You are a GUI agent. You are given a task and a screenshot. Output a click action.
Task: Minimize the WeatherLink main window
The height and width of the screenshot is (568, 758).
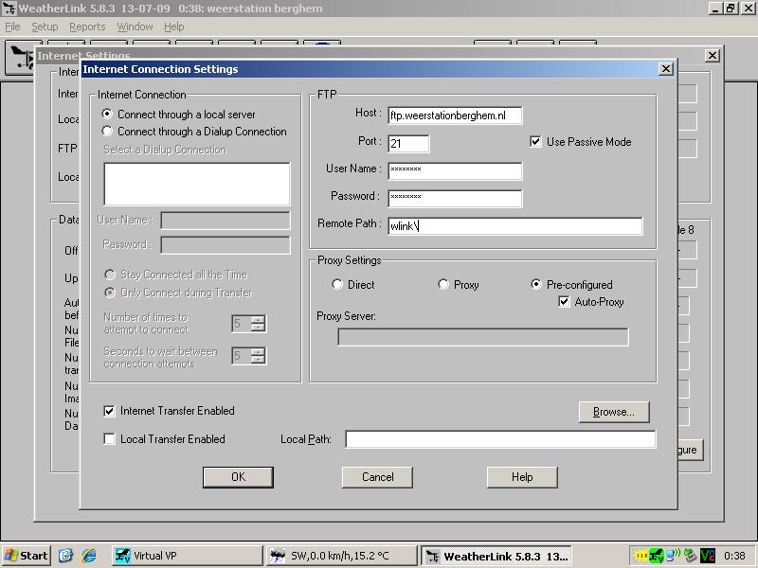click(716, 9)
